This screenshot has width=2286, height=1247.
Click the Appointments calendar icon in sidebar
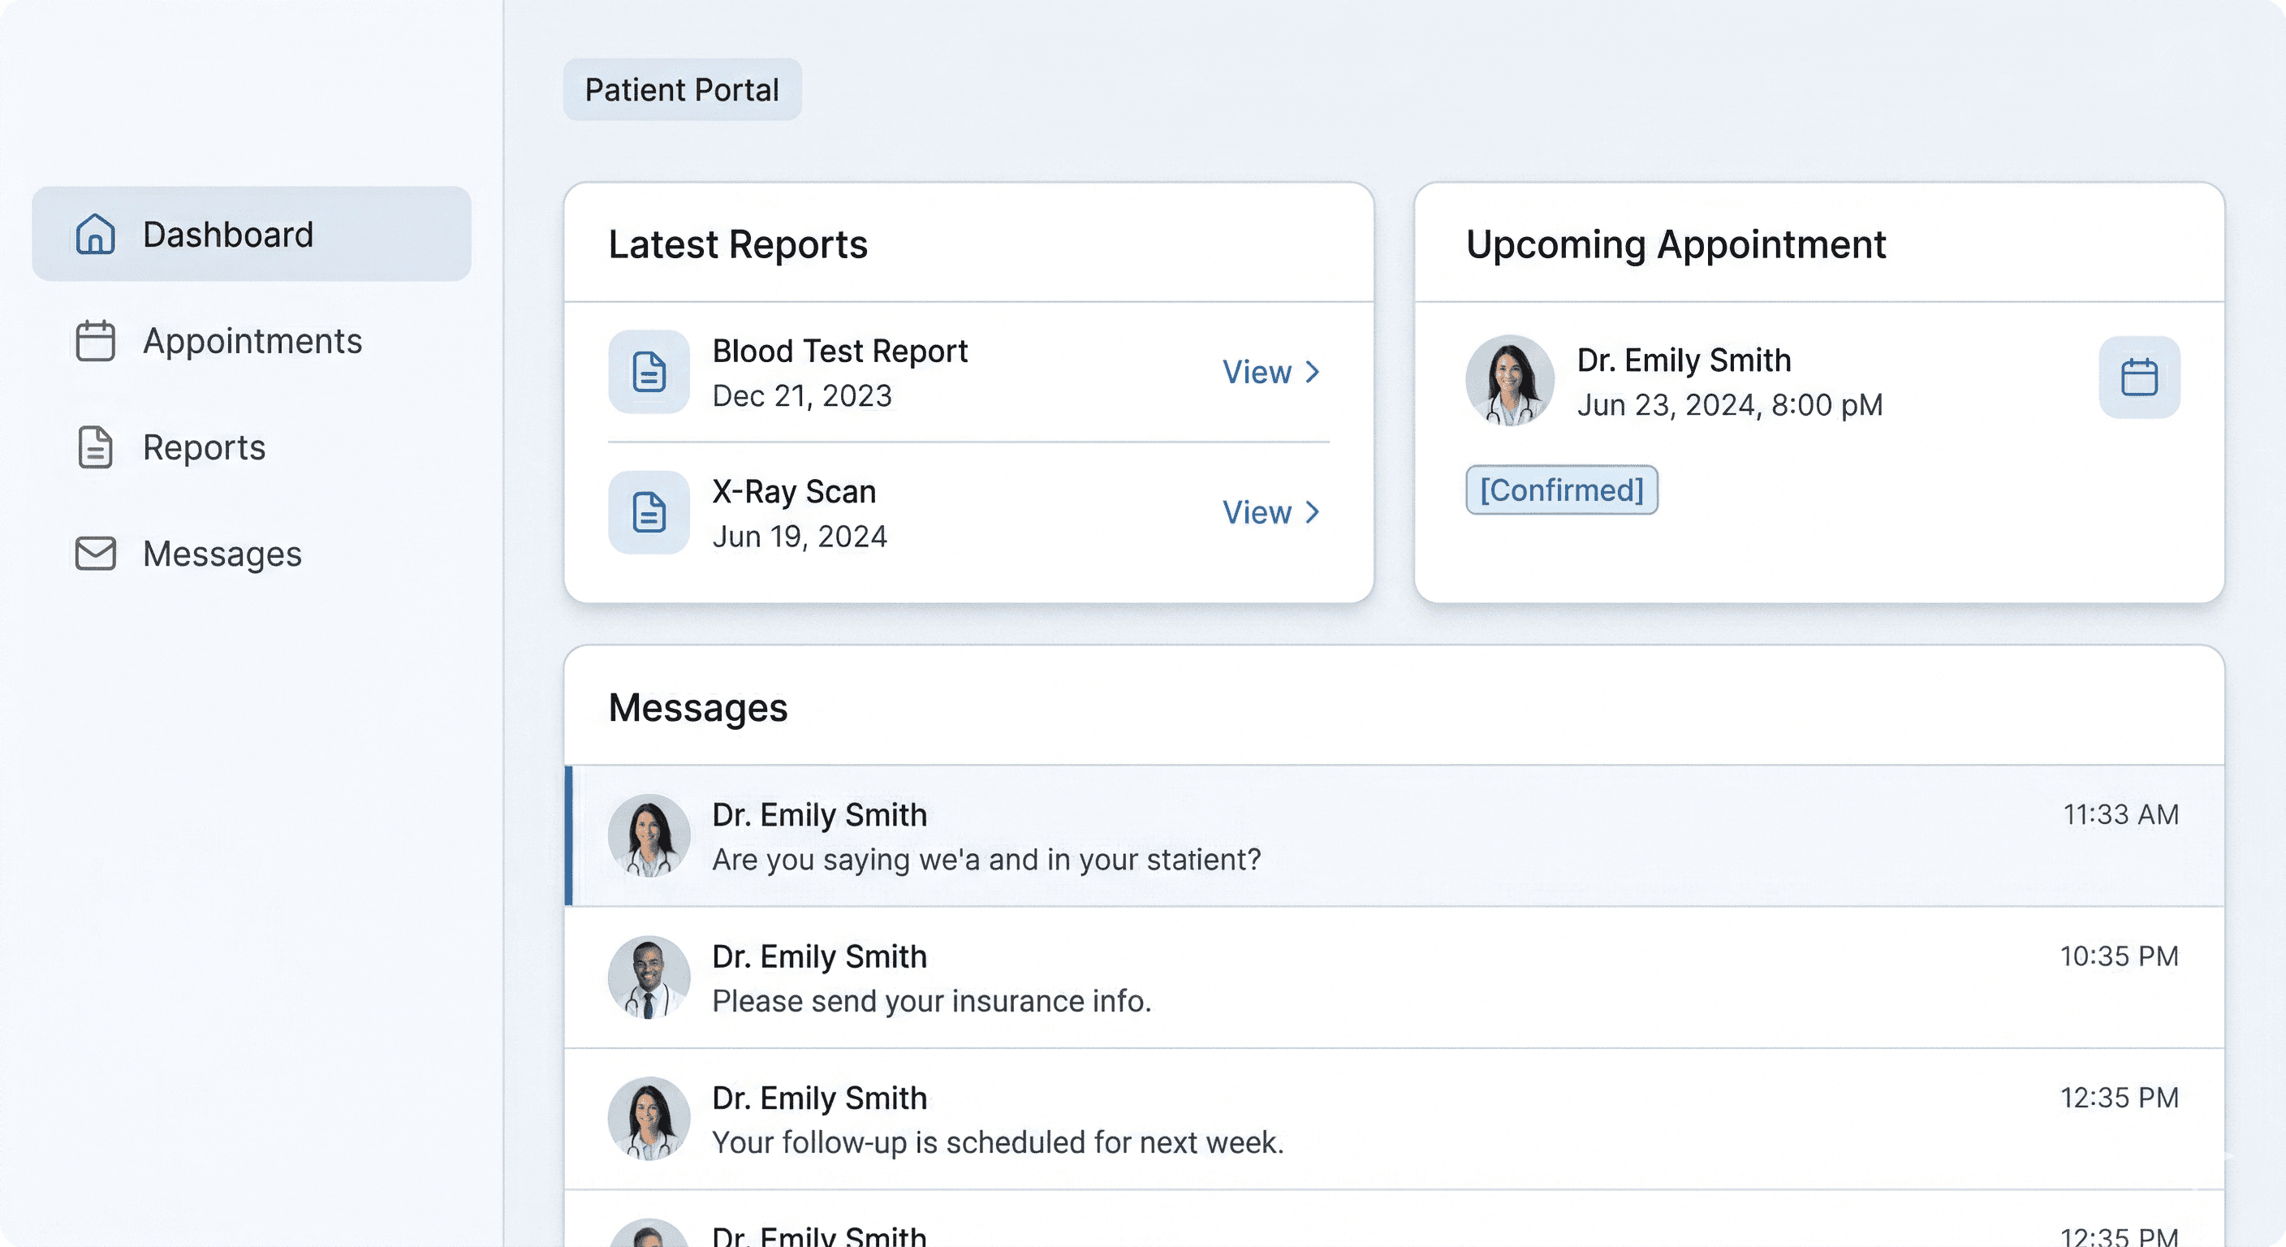point(95,341)
